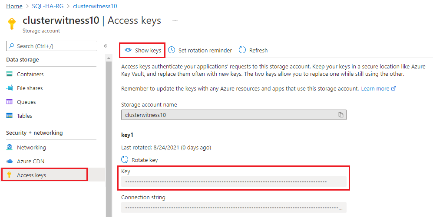Screen dimensions: 433x217
Task: Open the ellipsis more options menu
Action: (x=175, y=20)
